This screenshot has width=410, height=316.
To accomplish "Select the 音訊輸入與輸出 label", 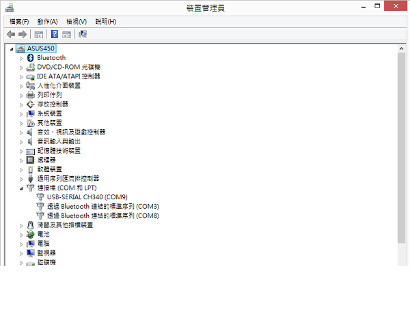I will click(x=59, y=141).
